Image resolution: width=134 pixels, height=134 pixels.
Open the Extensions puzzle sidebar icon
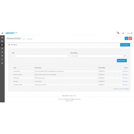(2, 45)
